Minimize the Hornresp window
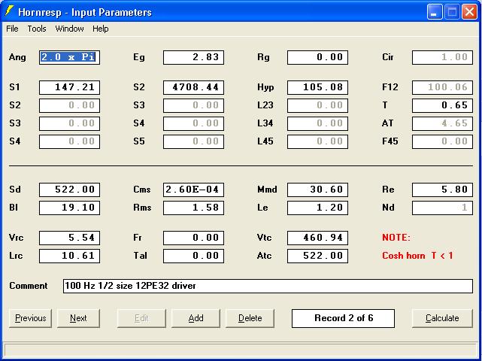482x361 pixels. click(435, 12)
